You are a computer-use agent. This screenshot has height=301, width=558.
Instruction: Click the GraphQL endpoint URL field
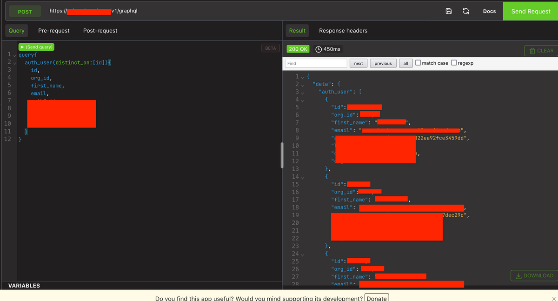pos(242,11)
